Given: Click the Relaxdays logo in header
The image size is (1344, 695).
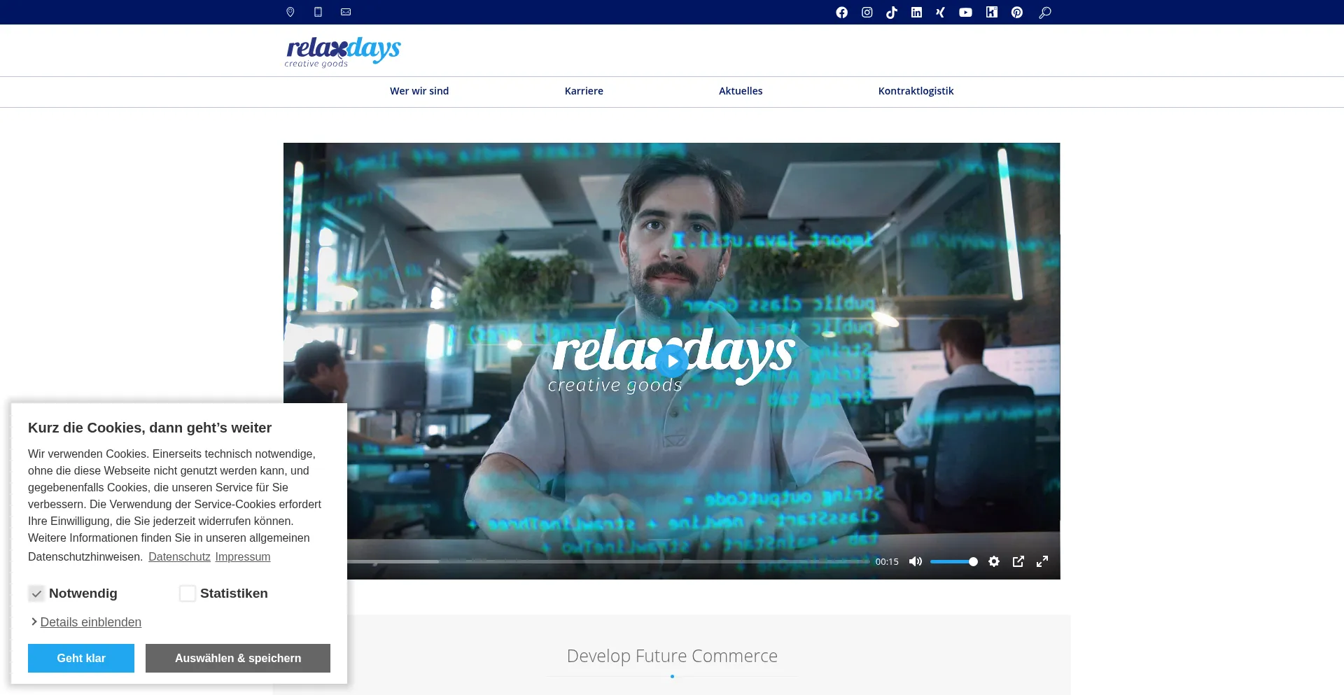Looking at the screenshot, I should pos(343,52).
